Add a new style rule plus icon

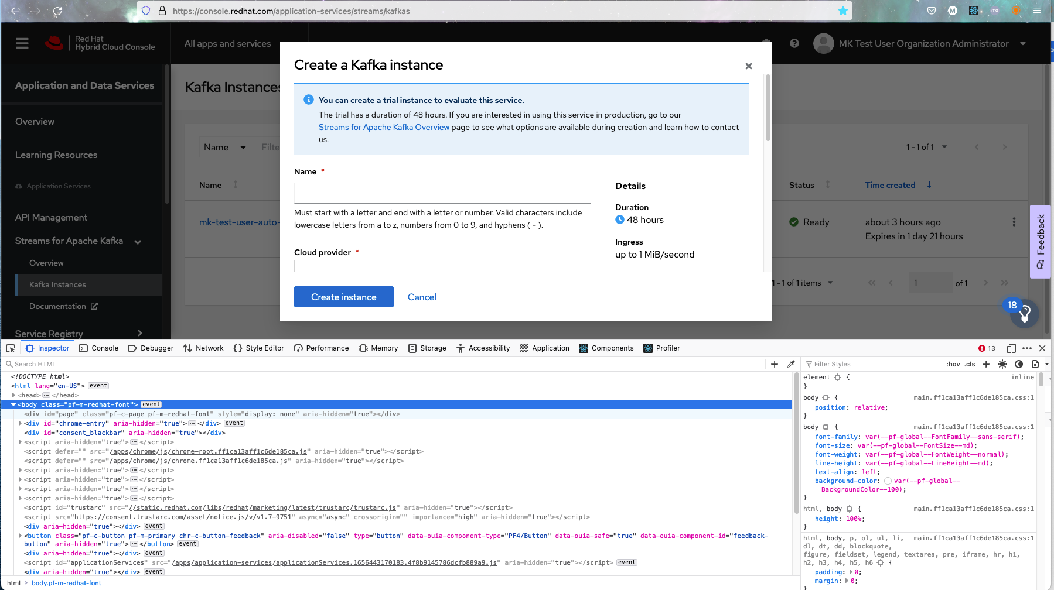986,364
